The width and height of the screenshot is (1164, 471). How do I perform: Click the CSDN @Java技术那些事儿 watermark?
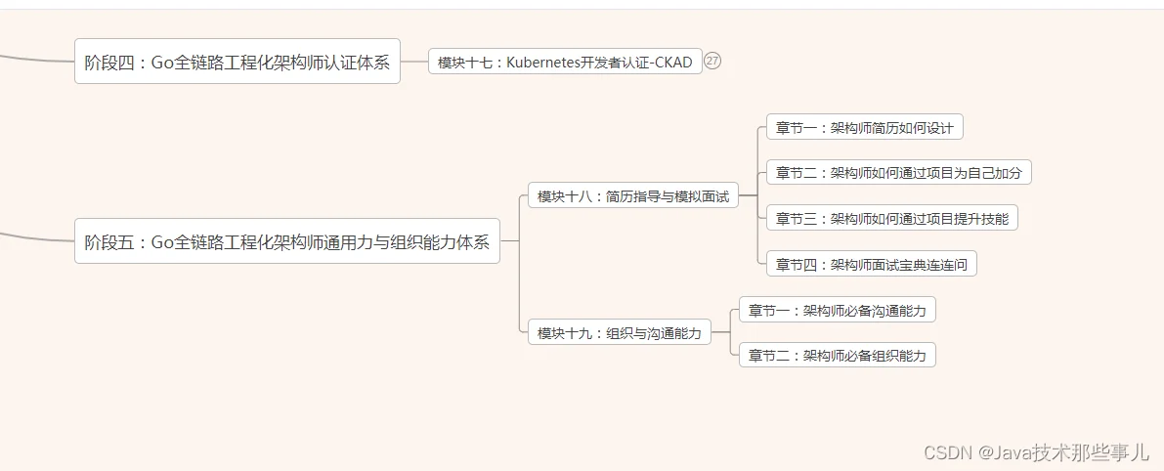pos(1036,451)
